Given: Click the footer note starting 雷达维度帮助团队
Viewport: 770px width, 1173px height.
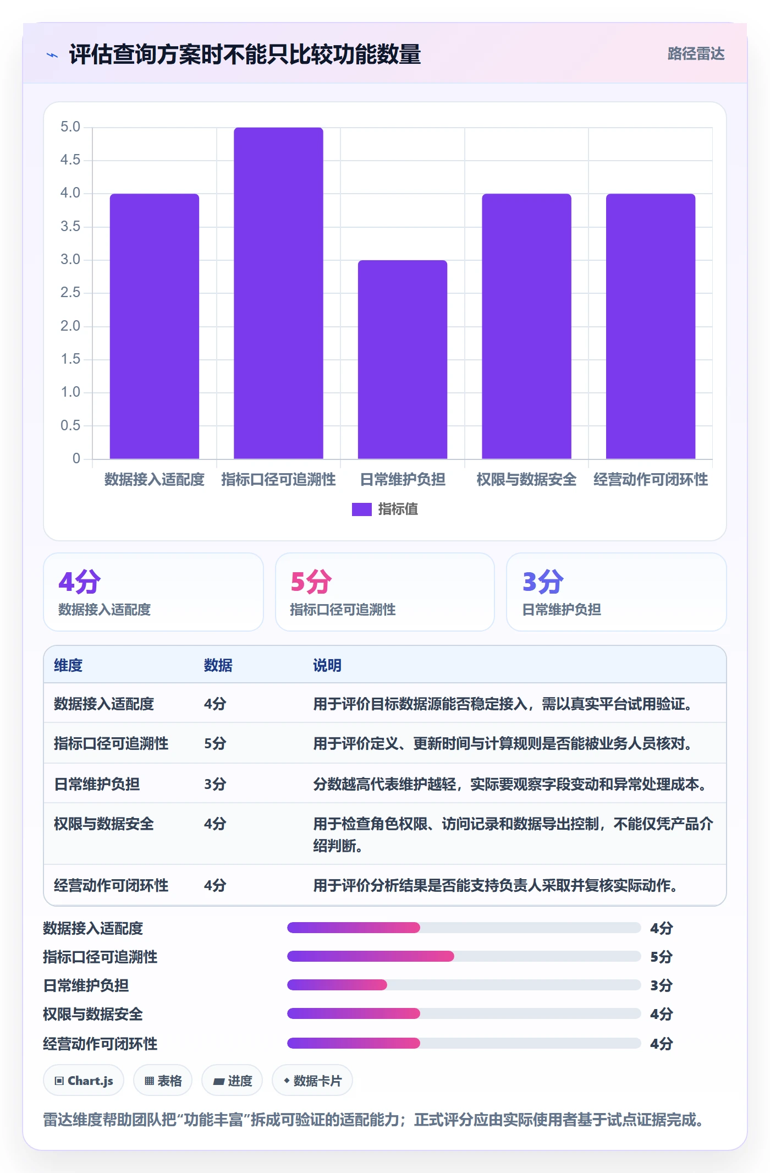Looking at the screenshot, I should 373,1120.
